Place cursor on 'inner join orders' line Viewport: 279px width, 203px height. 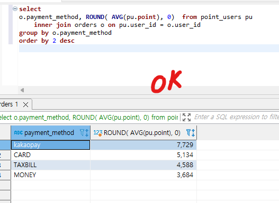117,25
